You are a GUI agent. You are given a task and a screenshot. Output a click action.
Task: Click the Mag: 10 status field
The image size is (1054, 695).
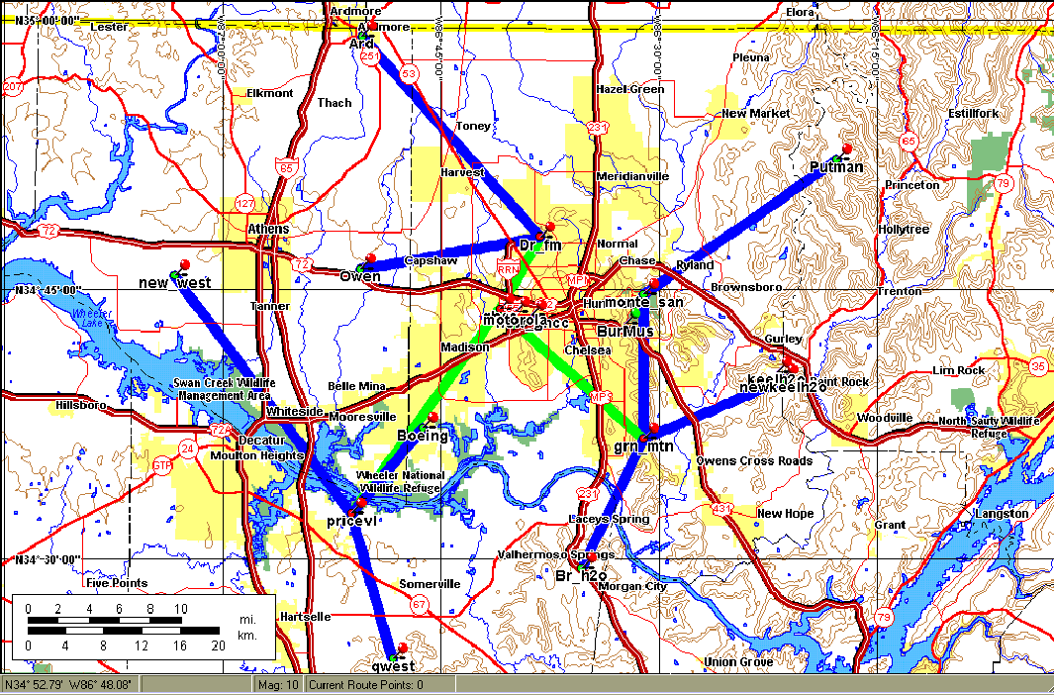(278, 685)
